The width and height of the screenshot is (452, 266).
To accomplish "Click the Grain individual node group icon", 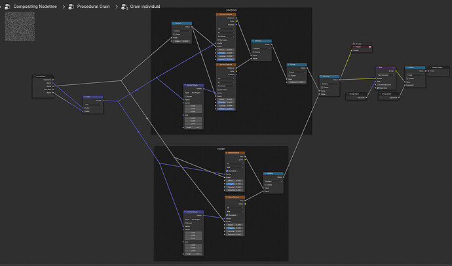I will point(124,7).
